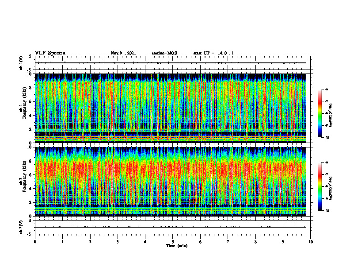Click the ch.1 frequency axis "4" kHz tick label
350x271 pixels.
point(31,116)
